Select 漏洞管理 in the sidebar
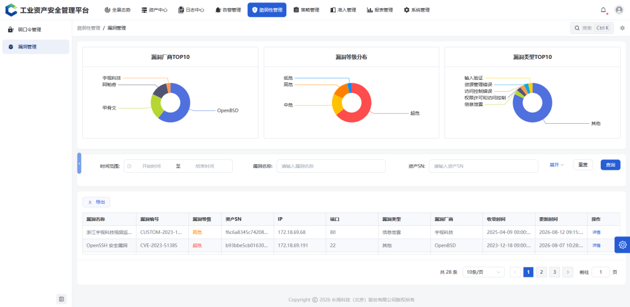Viewport: 630px width, 307px height. (36, 47)
